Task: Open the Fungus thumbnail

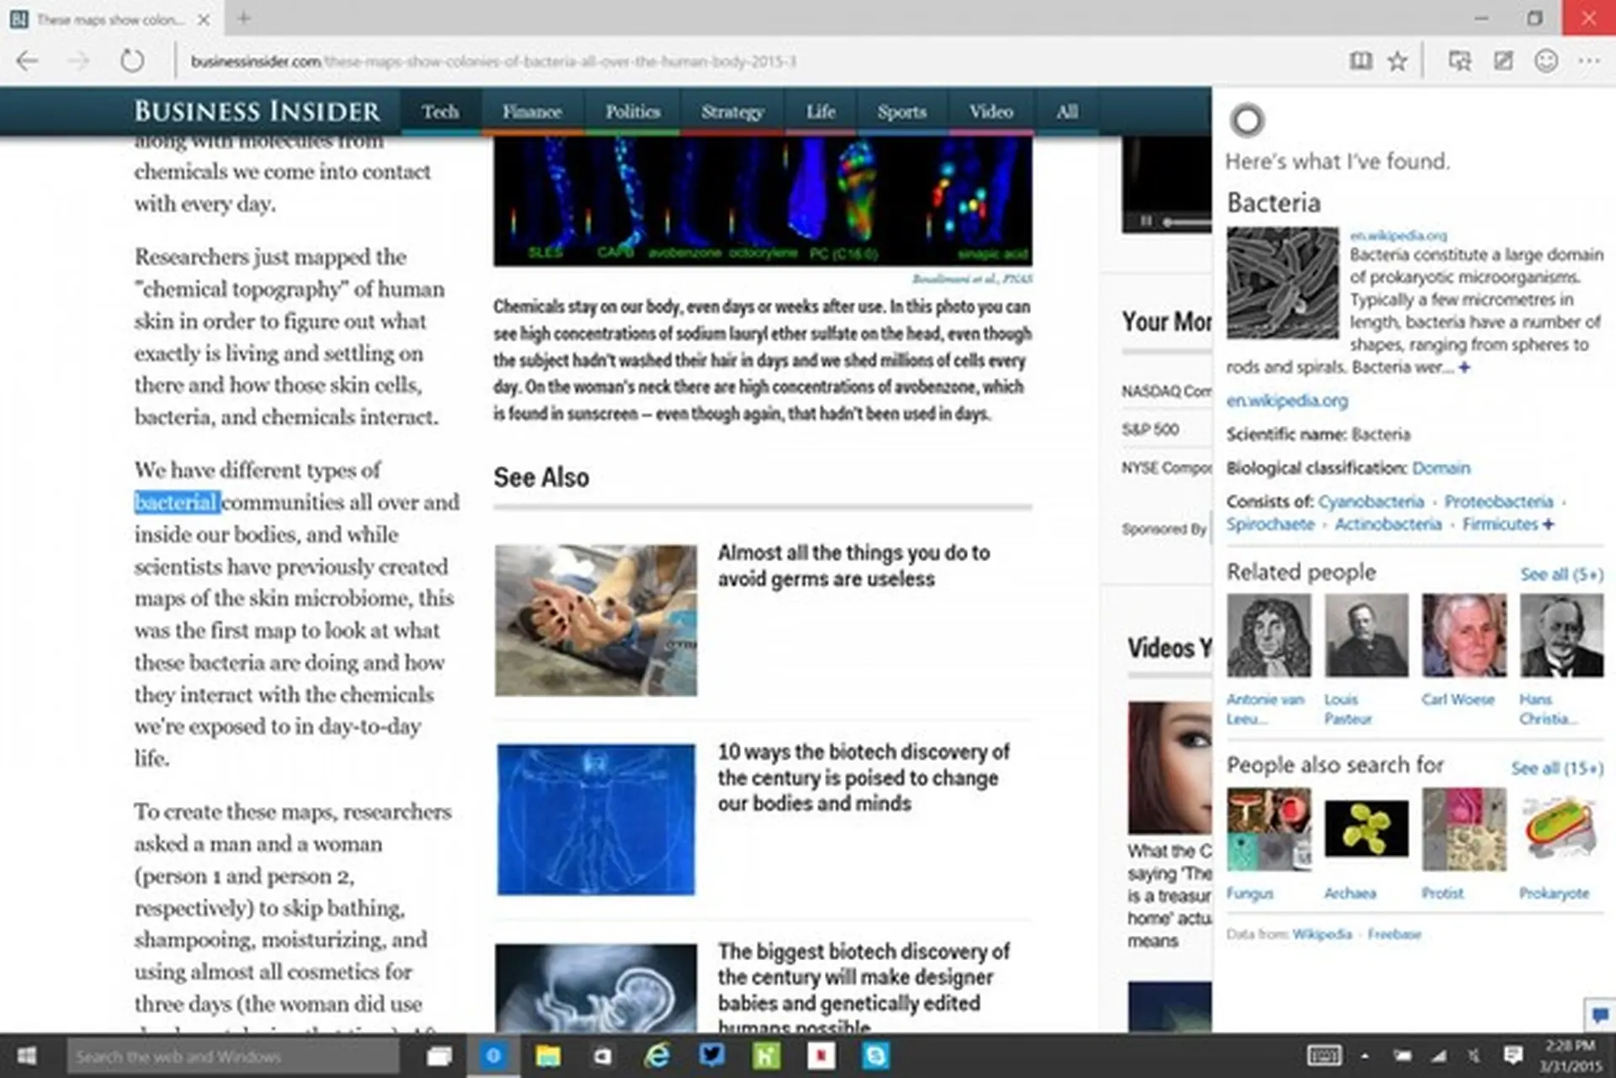Action: [x=1268, y=829]
